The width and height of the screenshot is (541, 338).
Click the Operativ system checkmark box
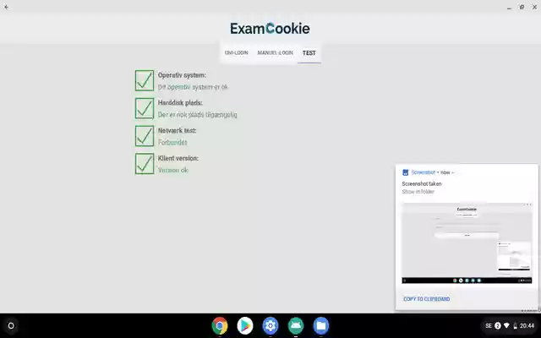tap(145, 81)
